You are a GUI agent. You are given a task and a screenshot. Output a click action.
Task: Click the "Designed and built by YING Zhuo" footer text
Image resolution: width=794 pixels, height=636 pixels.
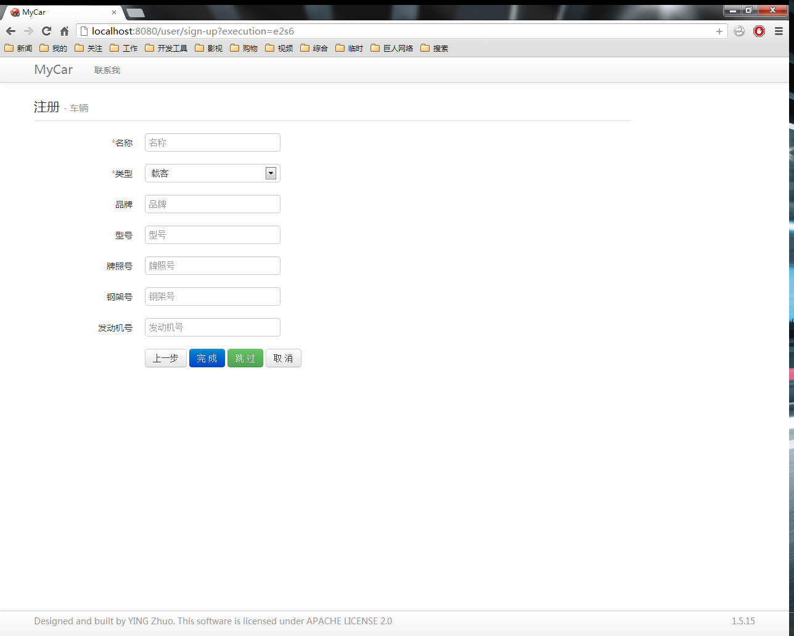[x=104, y=621]
